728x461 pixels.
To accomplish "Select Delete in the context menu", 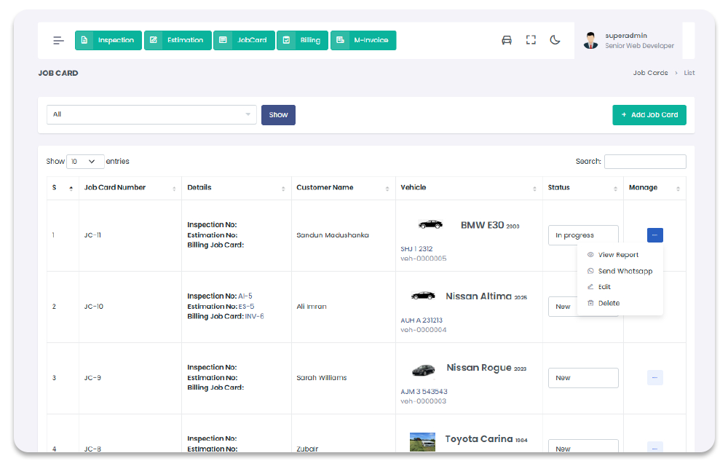I will [609, 303].
